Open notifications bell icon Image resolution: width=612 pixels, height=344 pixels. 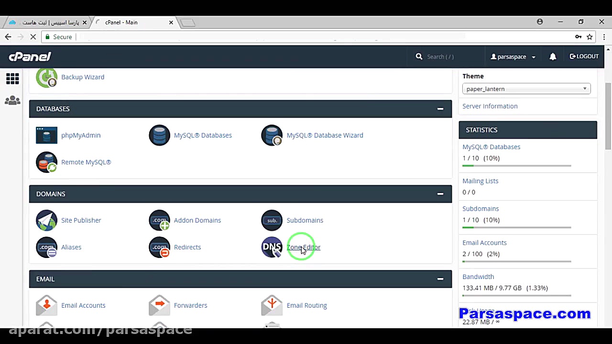click(x=553, y=56)
